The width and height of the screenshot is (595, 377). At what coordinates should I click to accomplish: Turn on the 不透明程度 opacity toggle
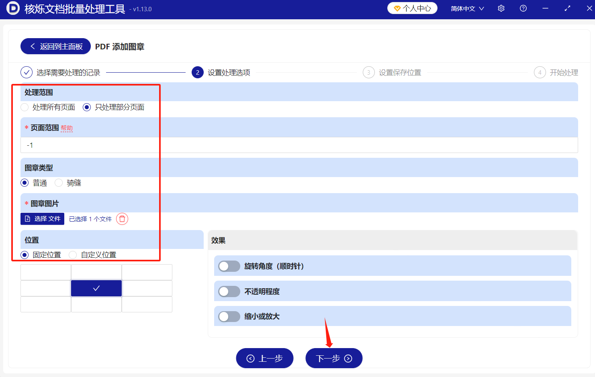(229, 291)
